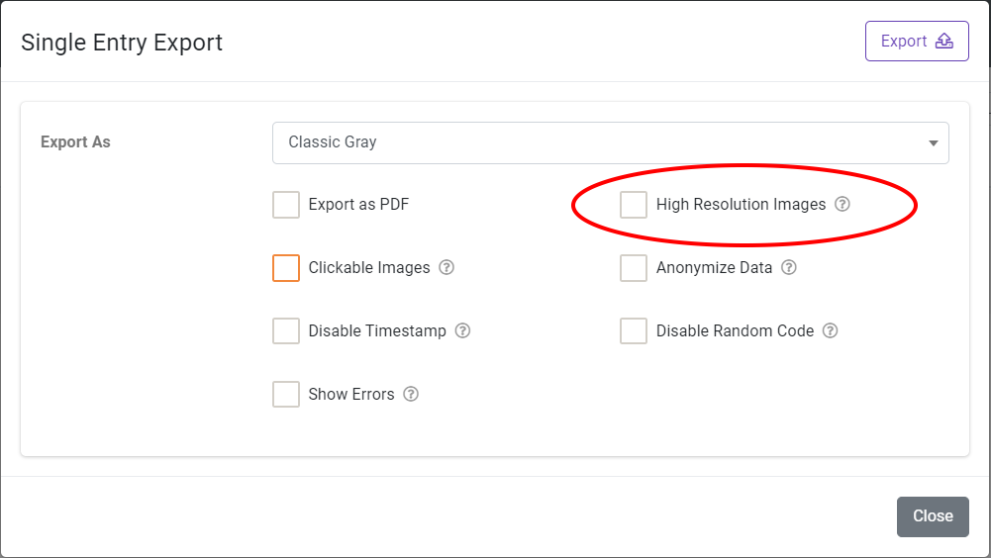Show help for Disable Random Code
991x558 pixels.
(x=831, y=331)
